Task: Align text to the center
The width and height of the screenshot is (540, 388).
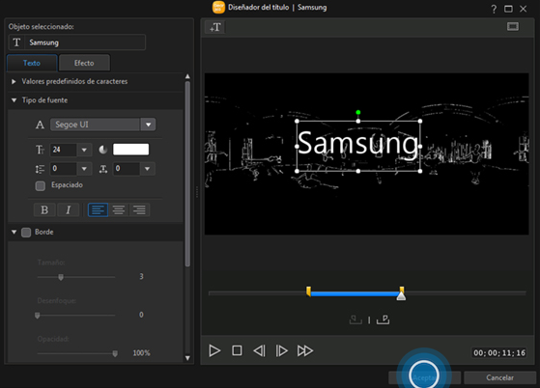Action: pos(119,209)
